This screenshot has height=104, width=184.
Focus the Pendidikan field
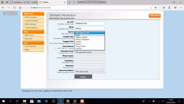[x=89, y=62]
